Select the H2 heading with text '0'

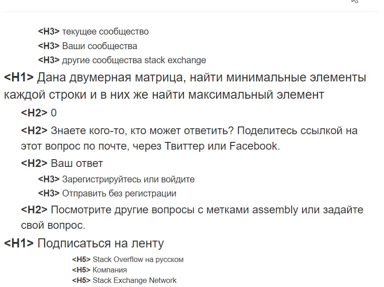(x=54, y=113)
